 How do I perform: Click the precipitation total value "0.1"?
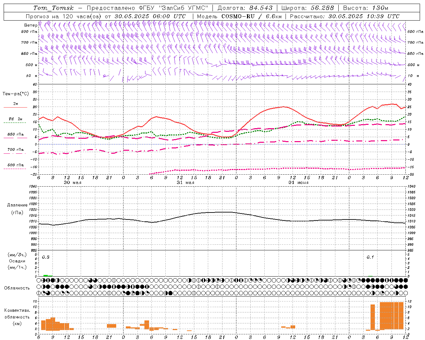[x=370, y=257]
